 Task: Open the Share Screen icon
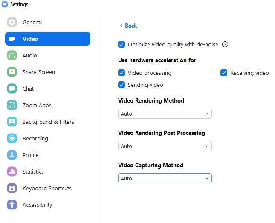tap(12, 72)
